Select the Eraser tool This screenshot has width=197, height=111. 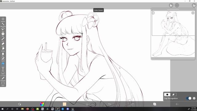[3, 44]
